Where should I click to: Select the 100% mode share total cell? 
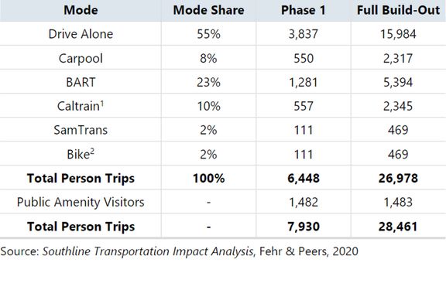(x=208, y=178)
